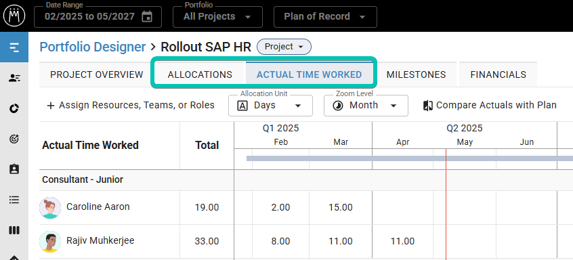Viewport: 573px width, 260px height.
Task: Click Rajiv's Apr value 11.00
Action: point(402,241)
